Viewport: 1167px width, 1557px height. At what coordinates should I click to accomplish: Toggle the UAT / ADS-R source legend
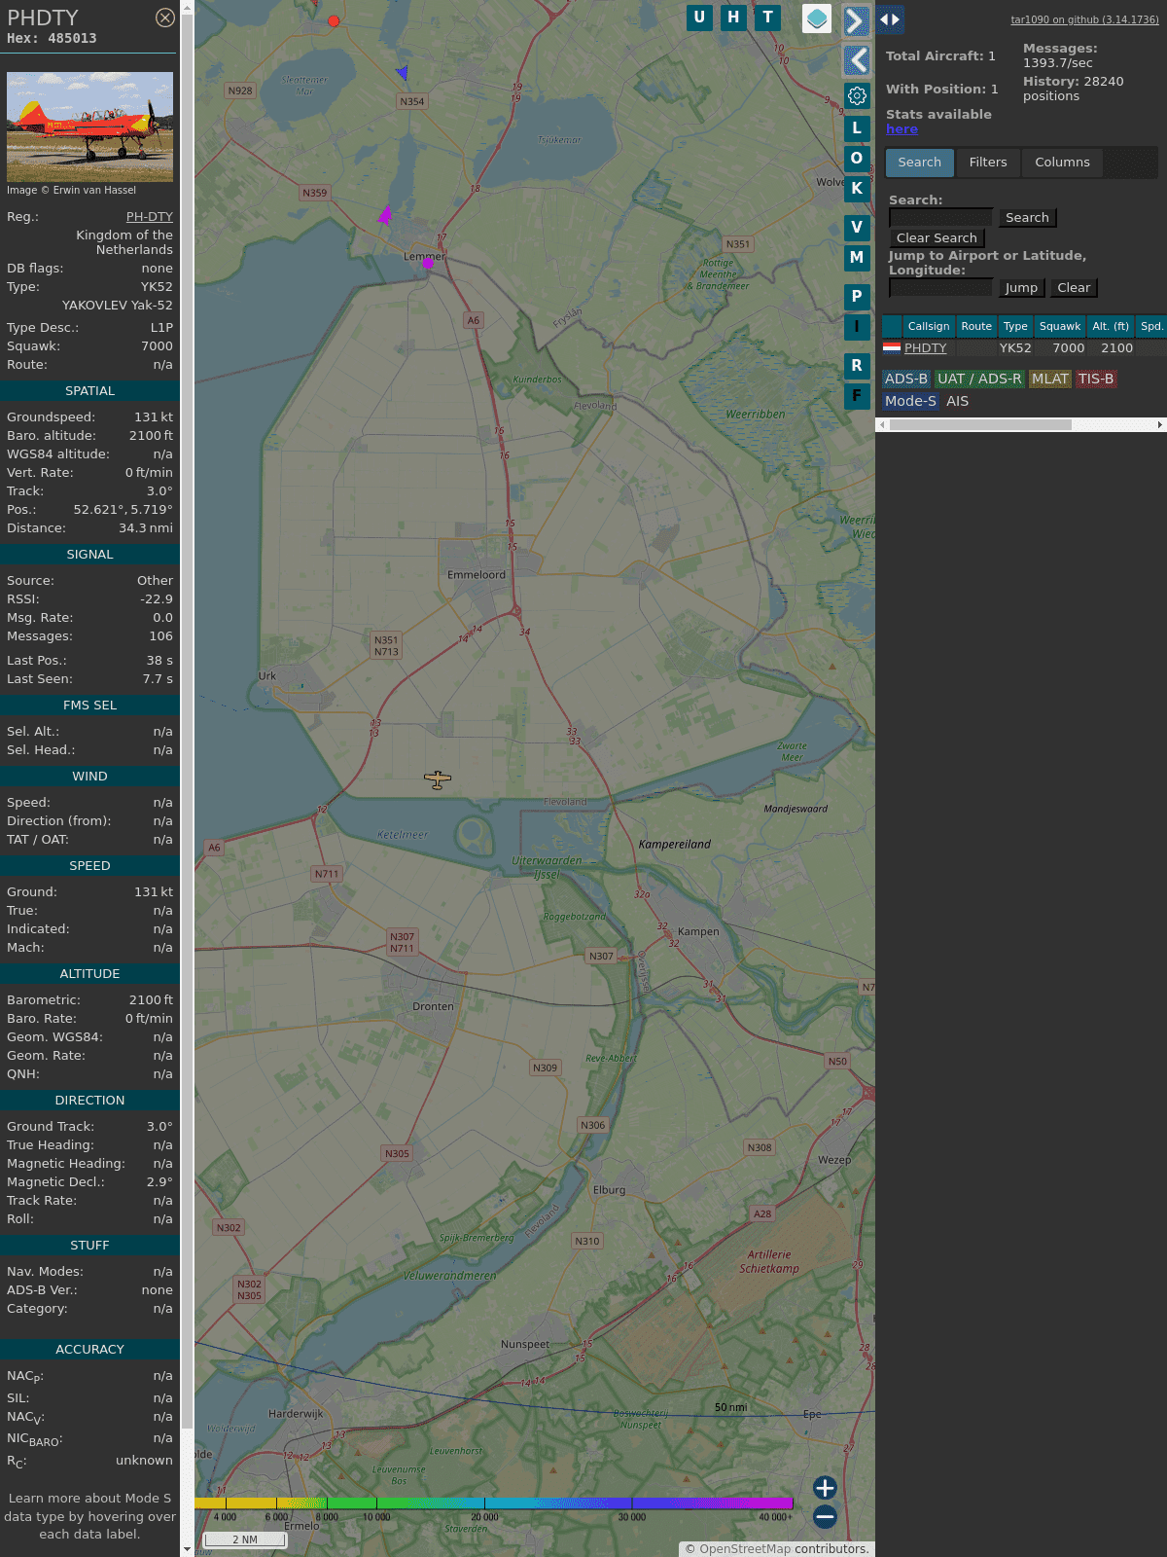tap(979, 380)
